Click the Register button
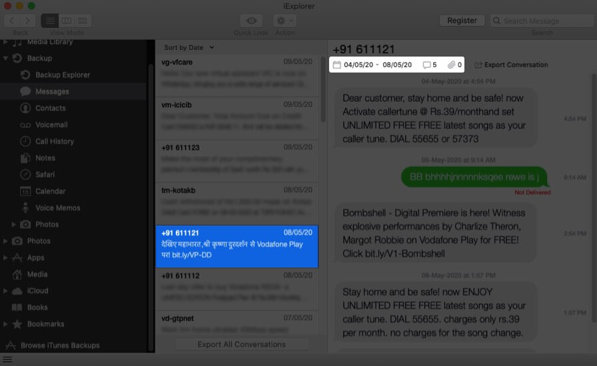597x366 pixels. click(462, 21)
